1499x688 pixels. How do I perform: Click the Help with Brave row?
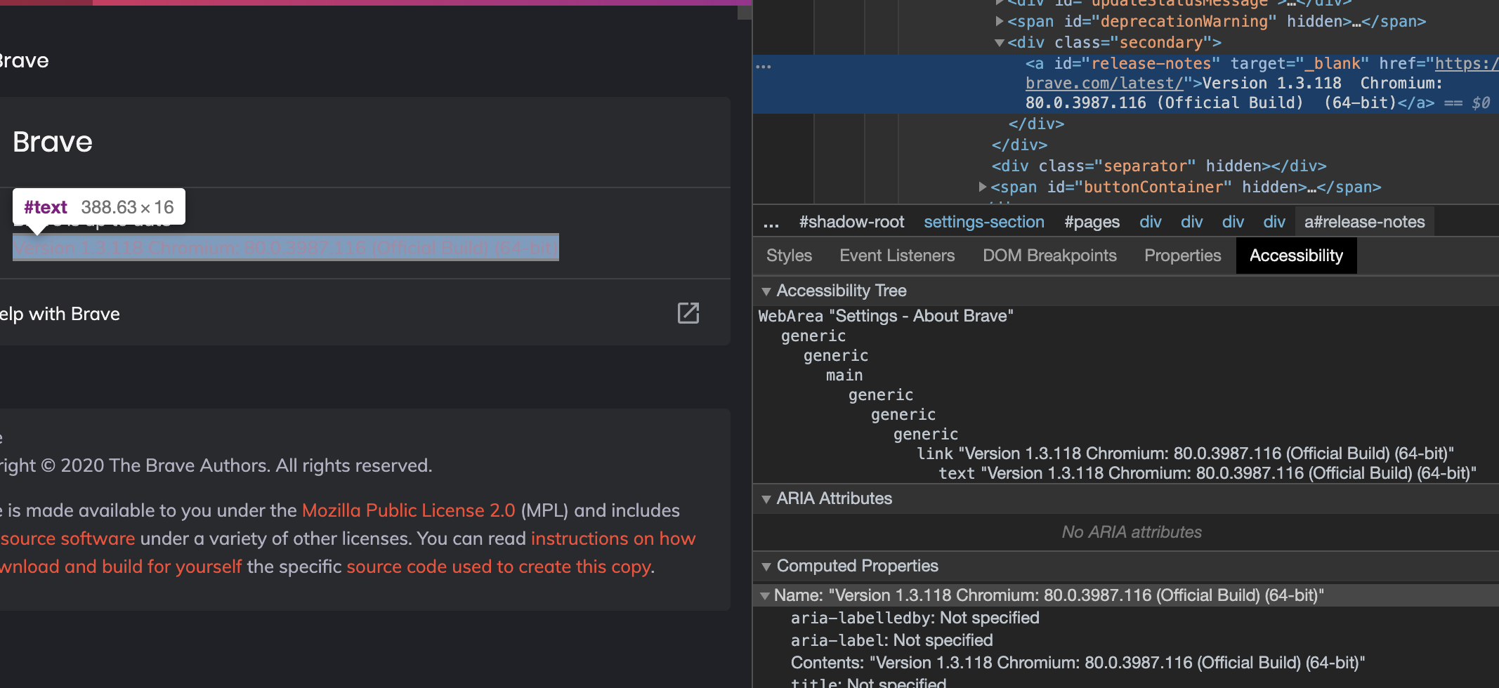[x=365, y=313]
